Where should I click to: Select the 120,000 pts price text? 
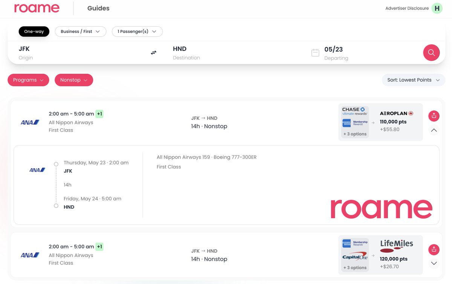(x=394, y=259)
